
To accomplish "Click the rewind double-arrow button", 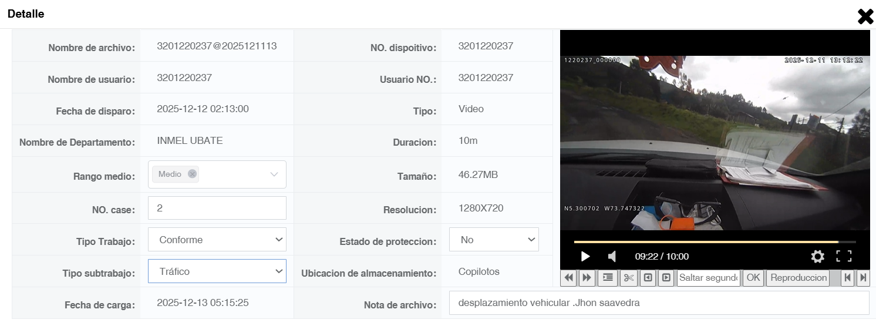I will 568,278.
